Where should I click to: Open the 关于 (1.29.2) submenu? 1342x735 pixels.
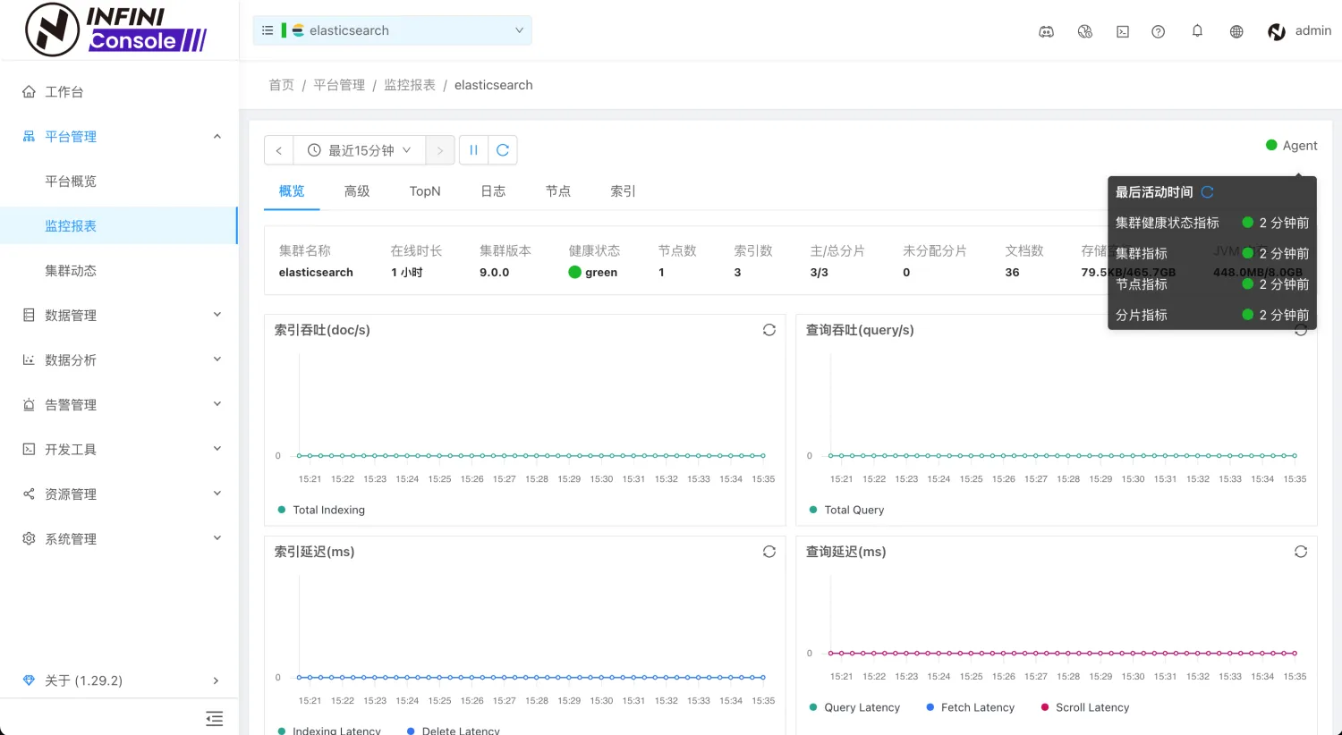click(x=119, y=680)
